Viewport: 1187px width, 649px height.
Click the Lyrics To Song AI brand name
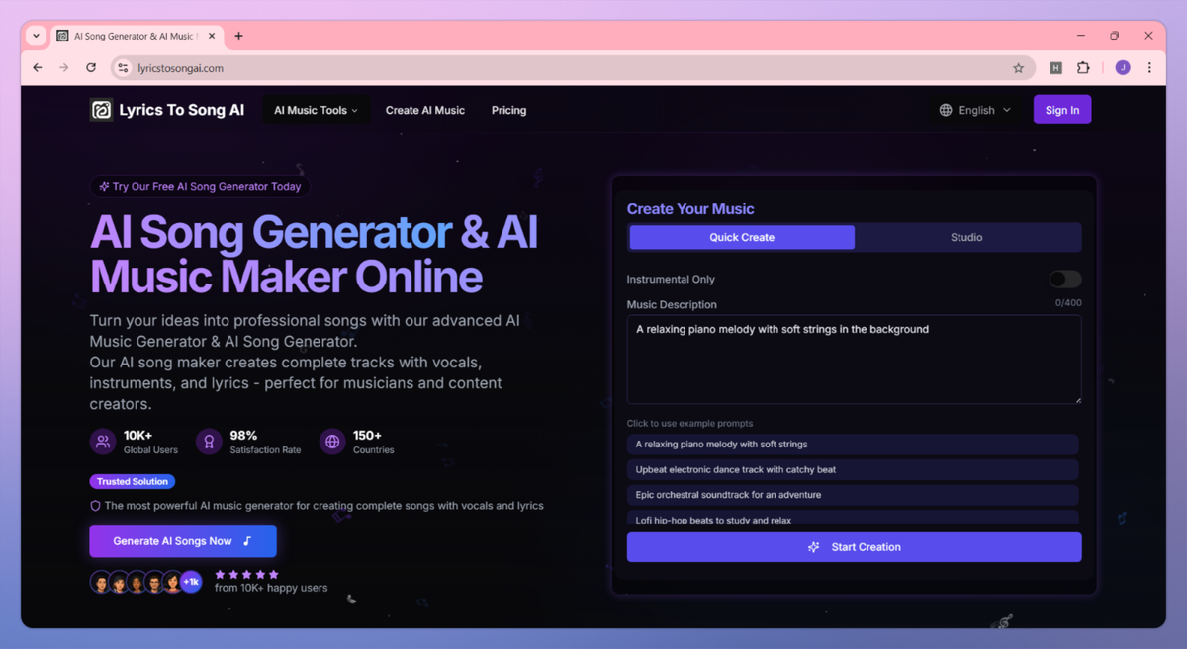182,110
